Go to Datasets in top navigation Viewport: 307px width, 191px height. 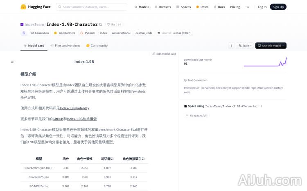coord(163,7)
